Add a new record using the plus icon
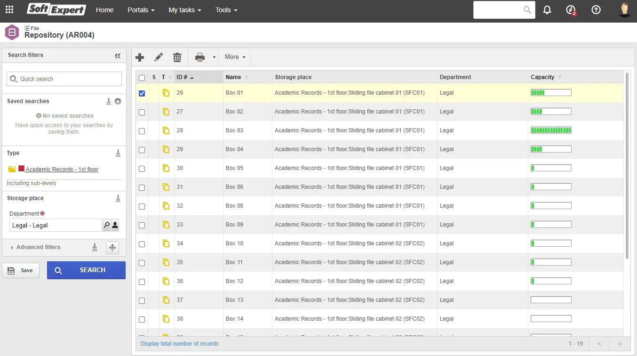This screenshot has width=637, height=356. (140, 57)
